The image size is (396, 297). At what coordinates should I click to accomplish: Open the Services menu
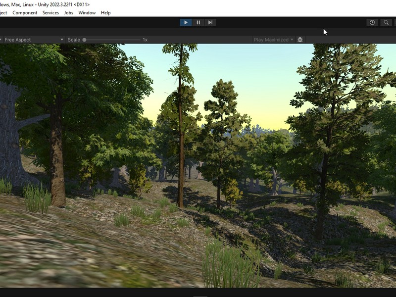pos(50,12)
